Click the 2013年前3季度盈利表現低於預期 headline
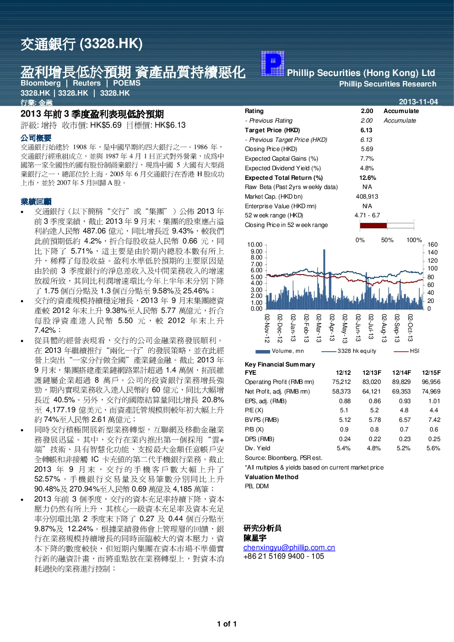Viewport: 454px width, 642px height. (92, 114)
